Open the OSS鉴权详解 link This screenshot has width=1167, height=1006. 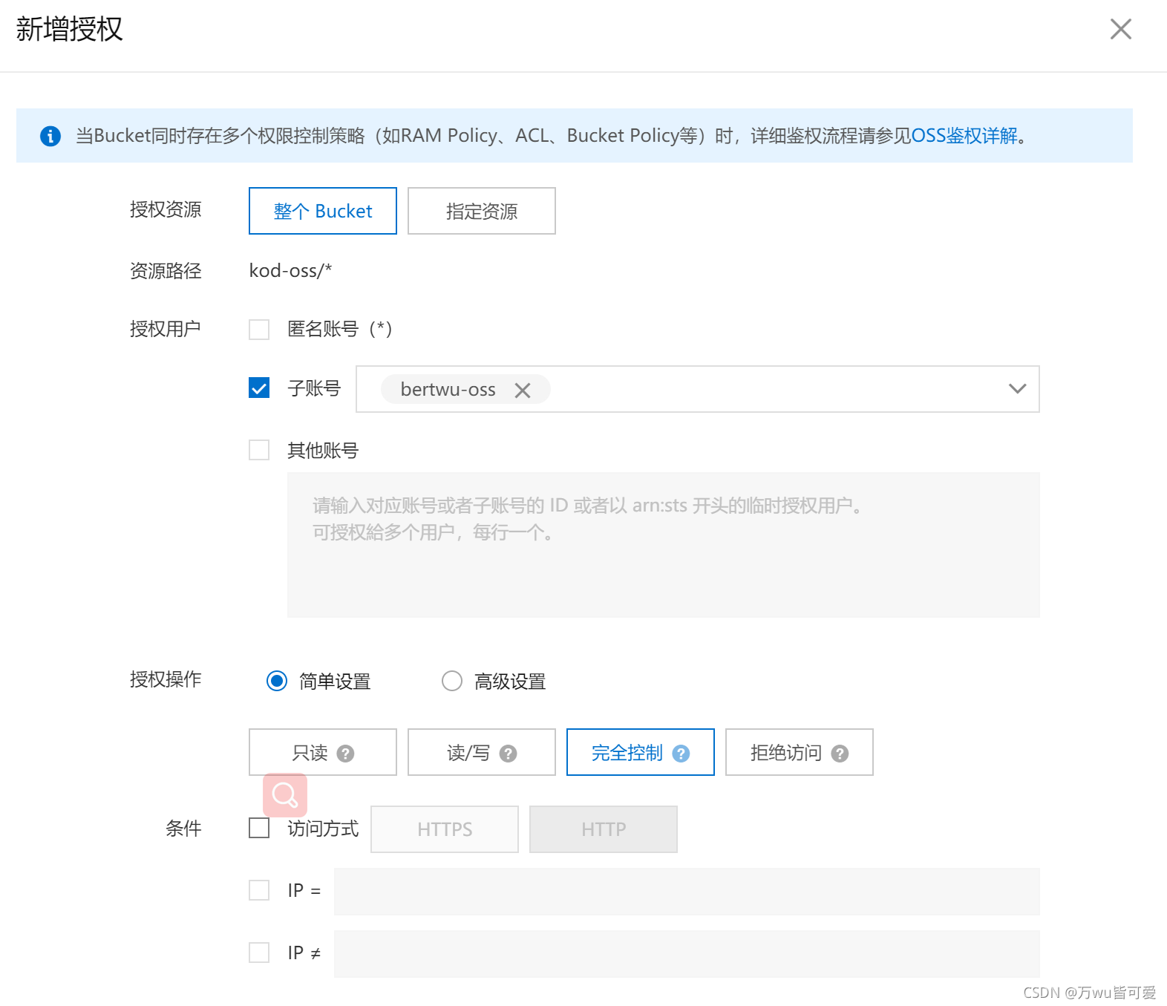964,136
